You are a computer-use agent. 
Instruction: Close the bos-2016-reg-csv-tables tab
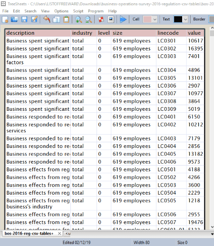coord(59,234)
